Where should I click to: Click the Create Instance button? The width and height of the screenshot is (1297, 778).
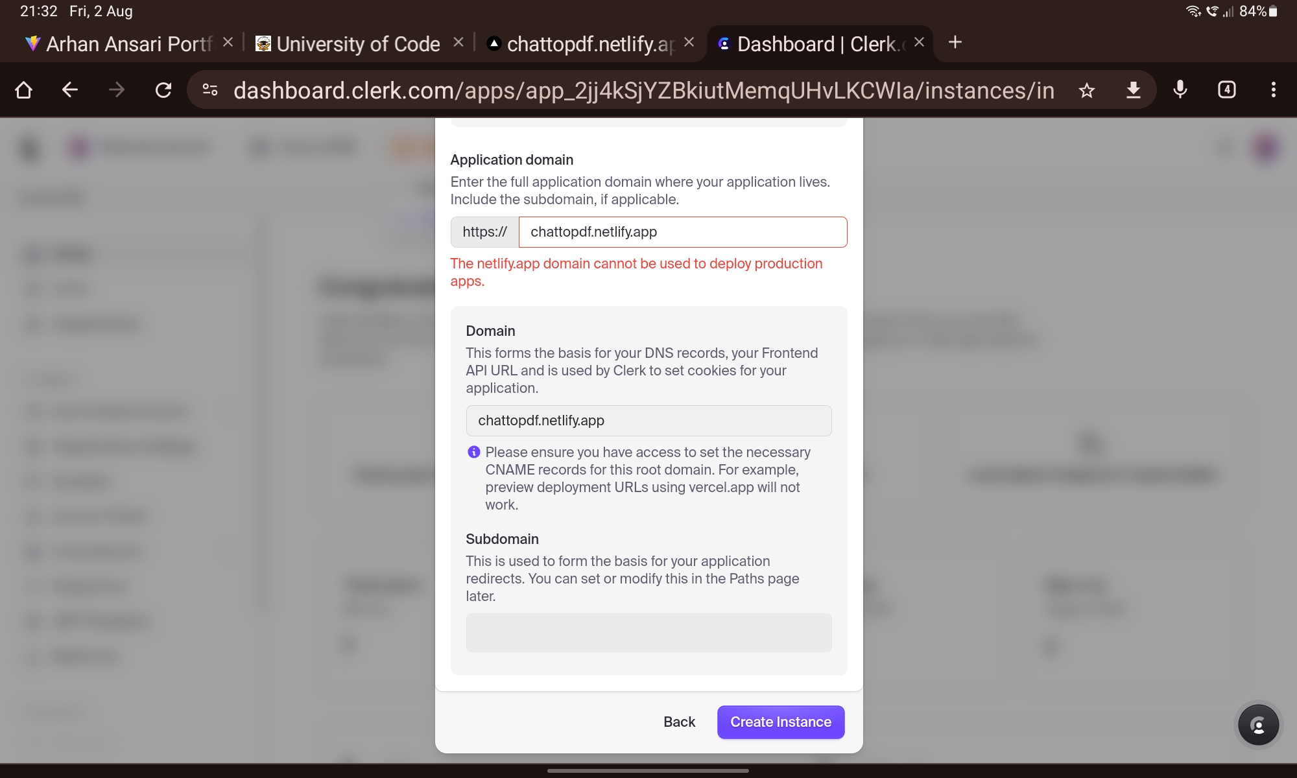click(780, 722)
